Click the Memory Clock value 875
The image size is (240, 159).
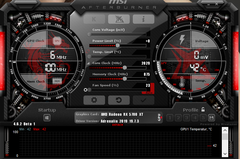pyautogui.click(x=147, y=74)
